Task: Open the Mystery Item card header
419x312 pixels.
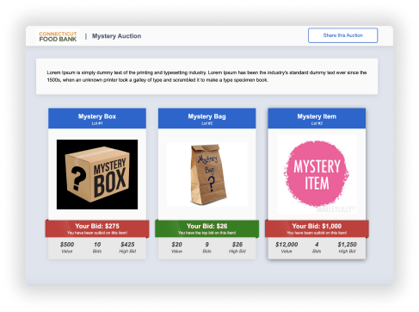Action: click(317, 118)
